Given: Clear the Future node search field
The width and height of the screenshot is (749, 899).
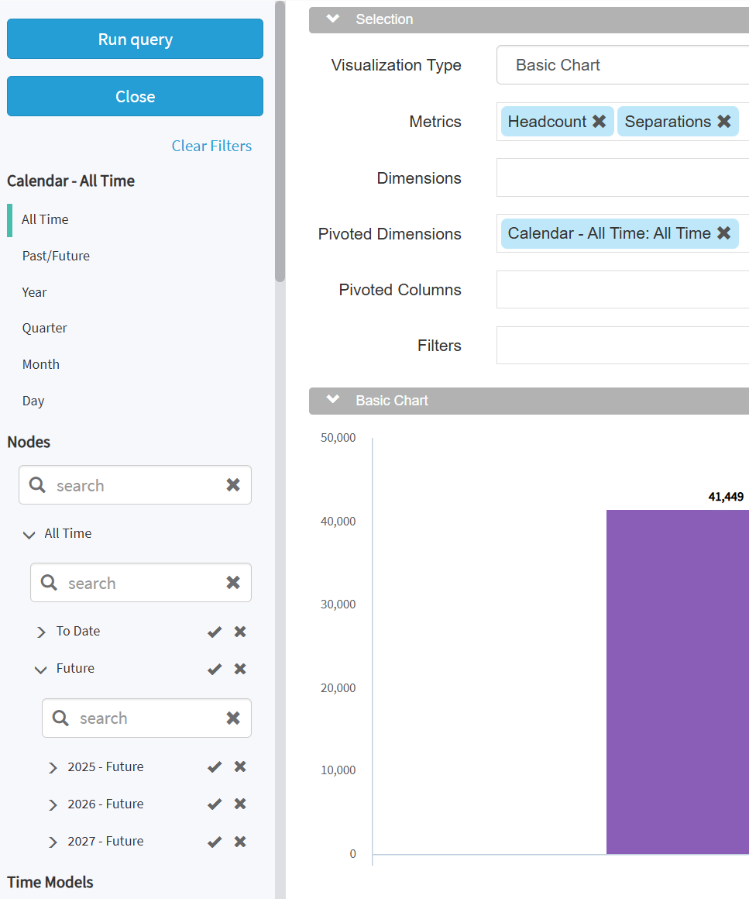Looking at the screenshot, I should pyautogui.click(x=232, y=718).
